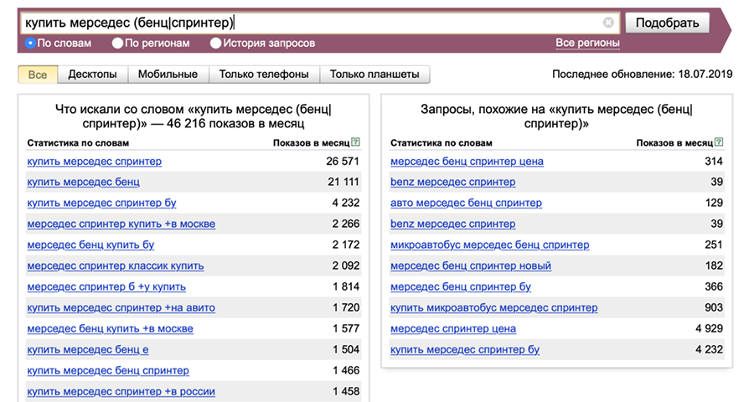Focus the keyword search input field
This screenshot has height=402, width=754.
point(320,23)
